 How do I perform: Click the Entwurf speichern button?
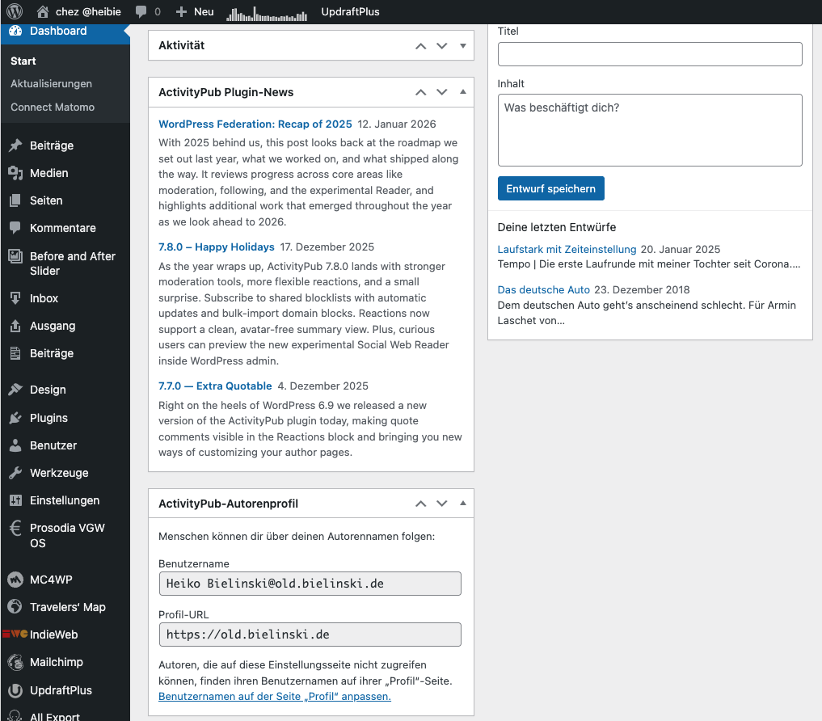[x=550, y=188]
